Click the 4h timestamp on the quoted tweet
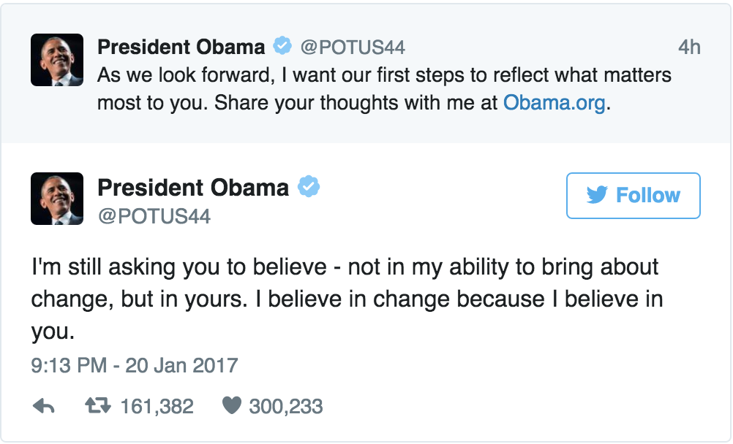 691,46
